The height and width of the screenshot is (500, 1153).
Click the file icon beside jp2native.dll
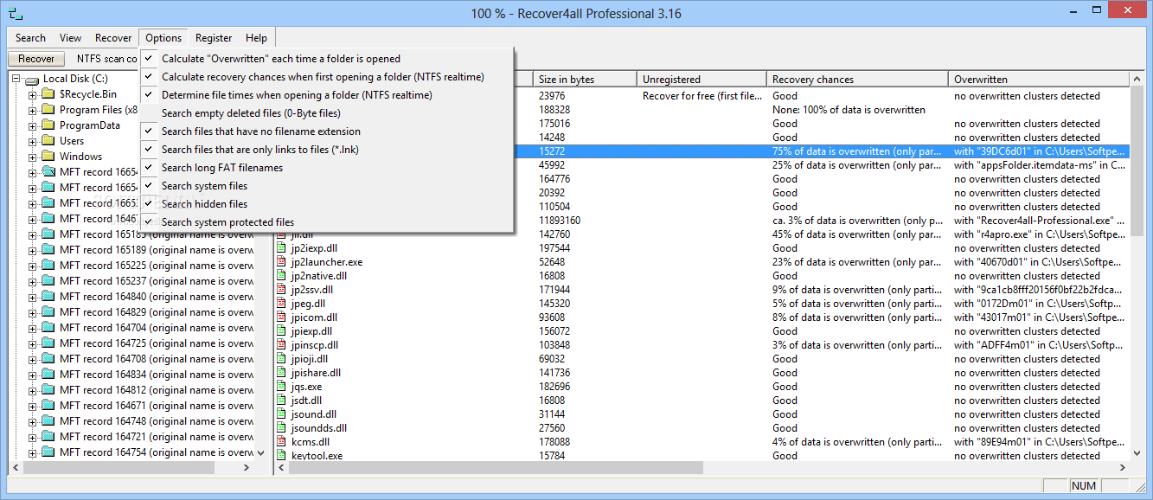click(282, 276)
